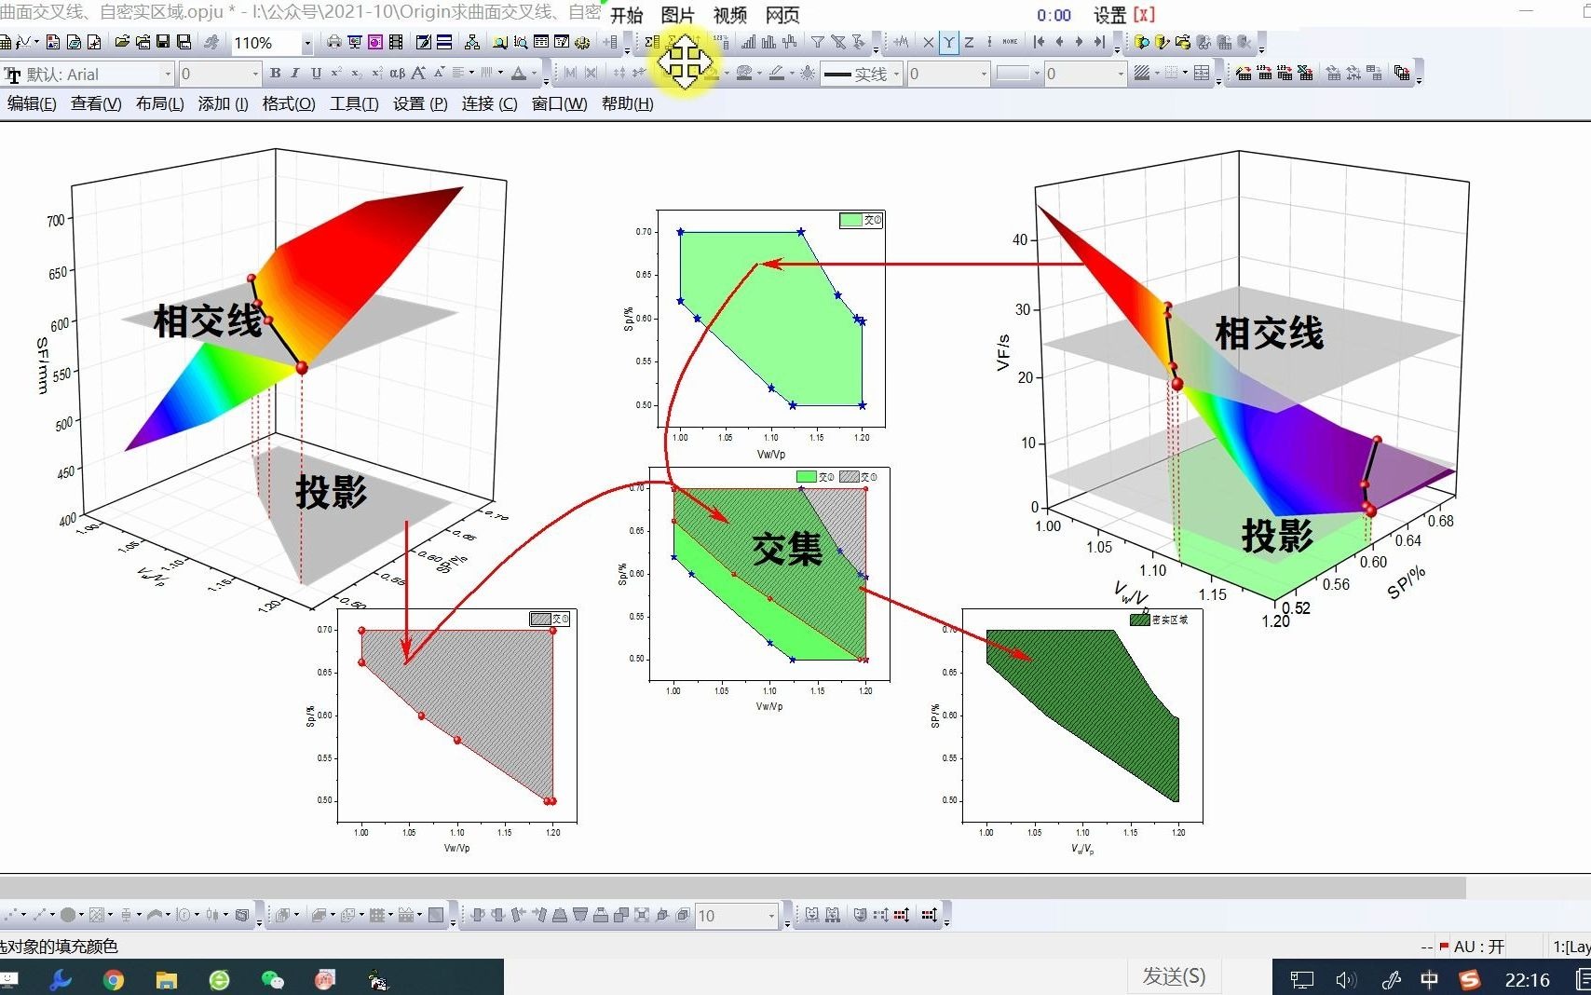Click the font color A icon
The height and width of the screenshot is (995, 1591).
point(519,73)
